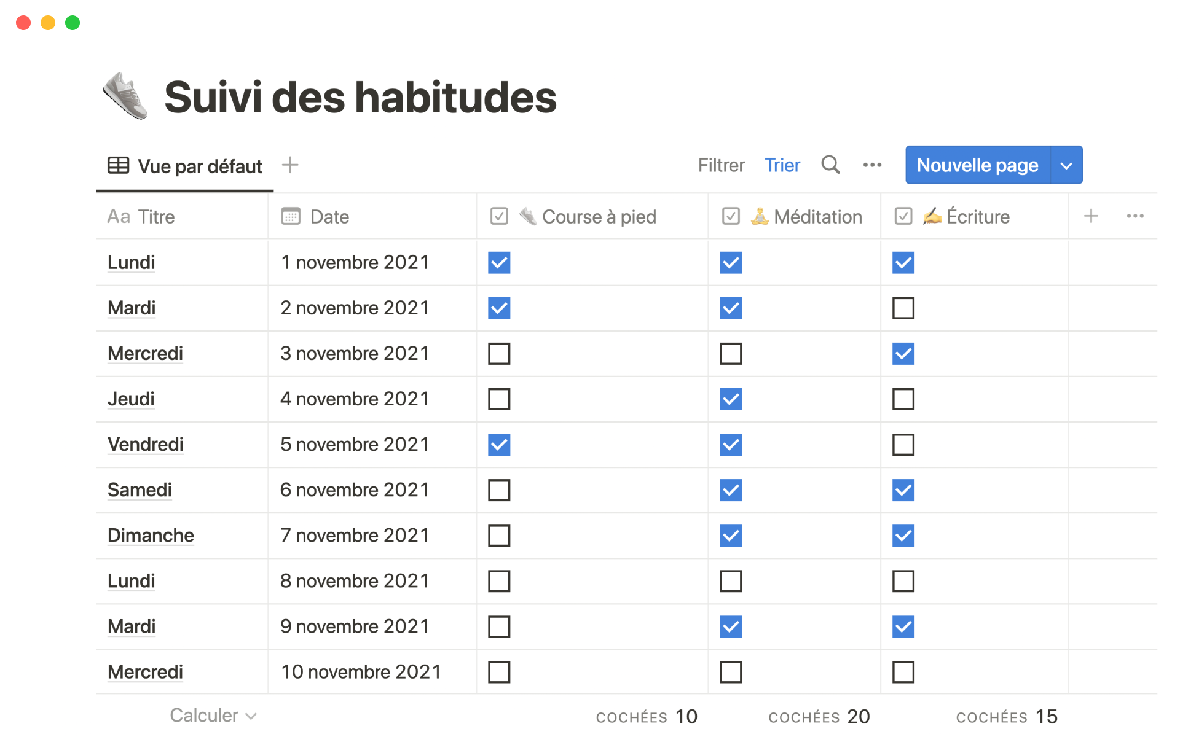Uncheck Course à pied for 1 novembre
The width and height of the screenshot is (1180, 737).
[x=499, y=263]
